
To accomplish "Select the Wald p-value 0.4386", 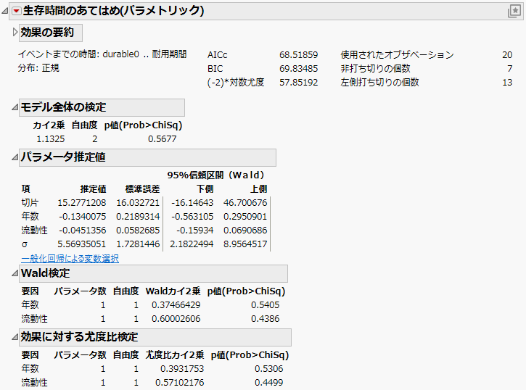I will pos(266,319).
